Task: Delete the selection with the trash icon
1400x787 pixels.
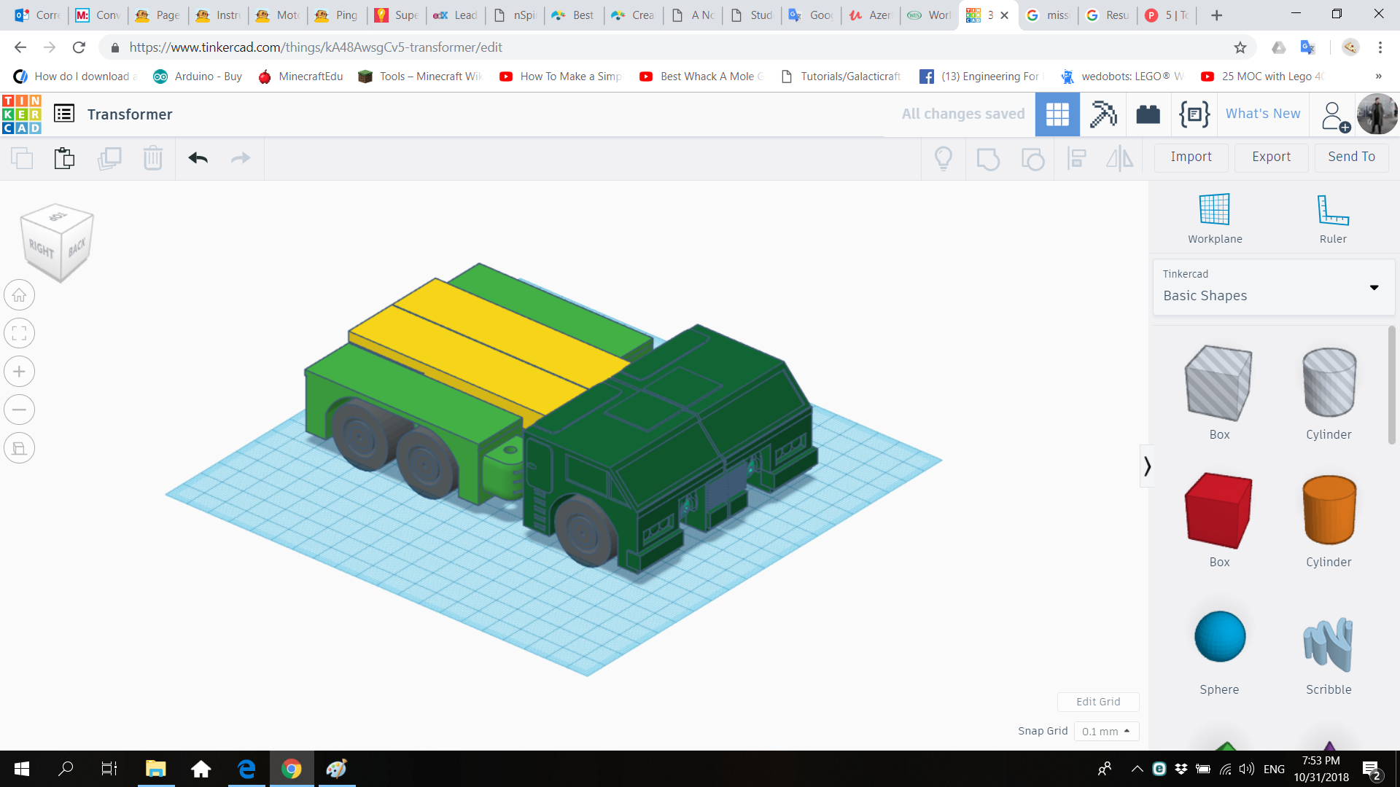Action: point(153,158)
